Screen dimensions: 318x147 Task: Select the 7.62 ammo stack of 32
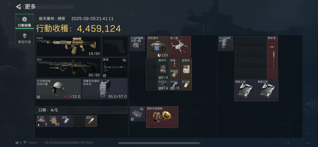click(x=54, y=121)
